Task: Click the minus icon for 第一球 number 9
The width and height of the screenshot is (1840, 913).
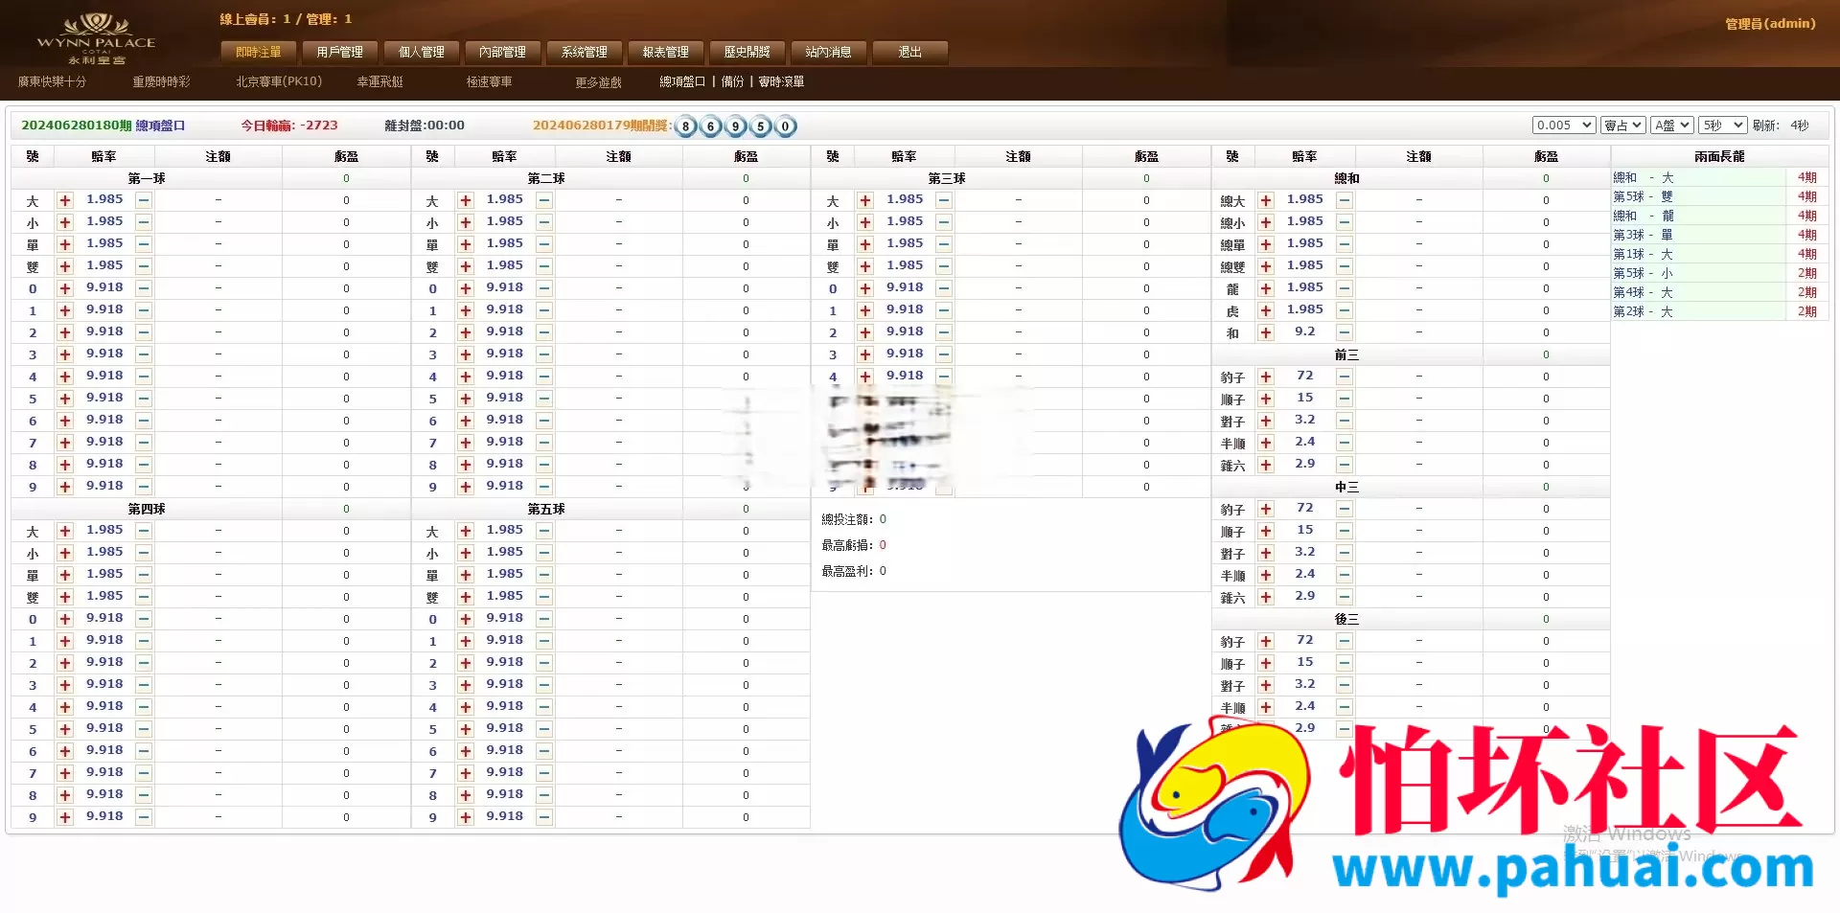Action: tap(144, 487)
